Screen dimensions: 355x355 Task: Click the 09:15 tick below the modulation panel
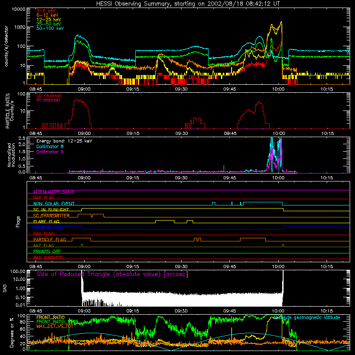133,178
